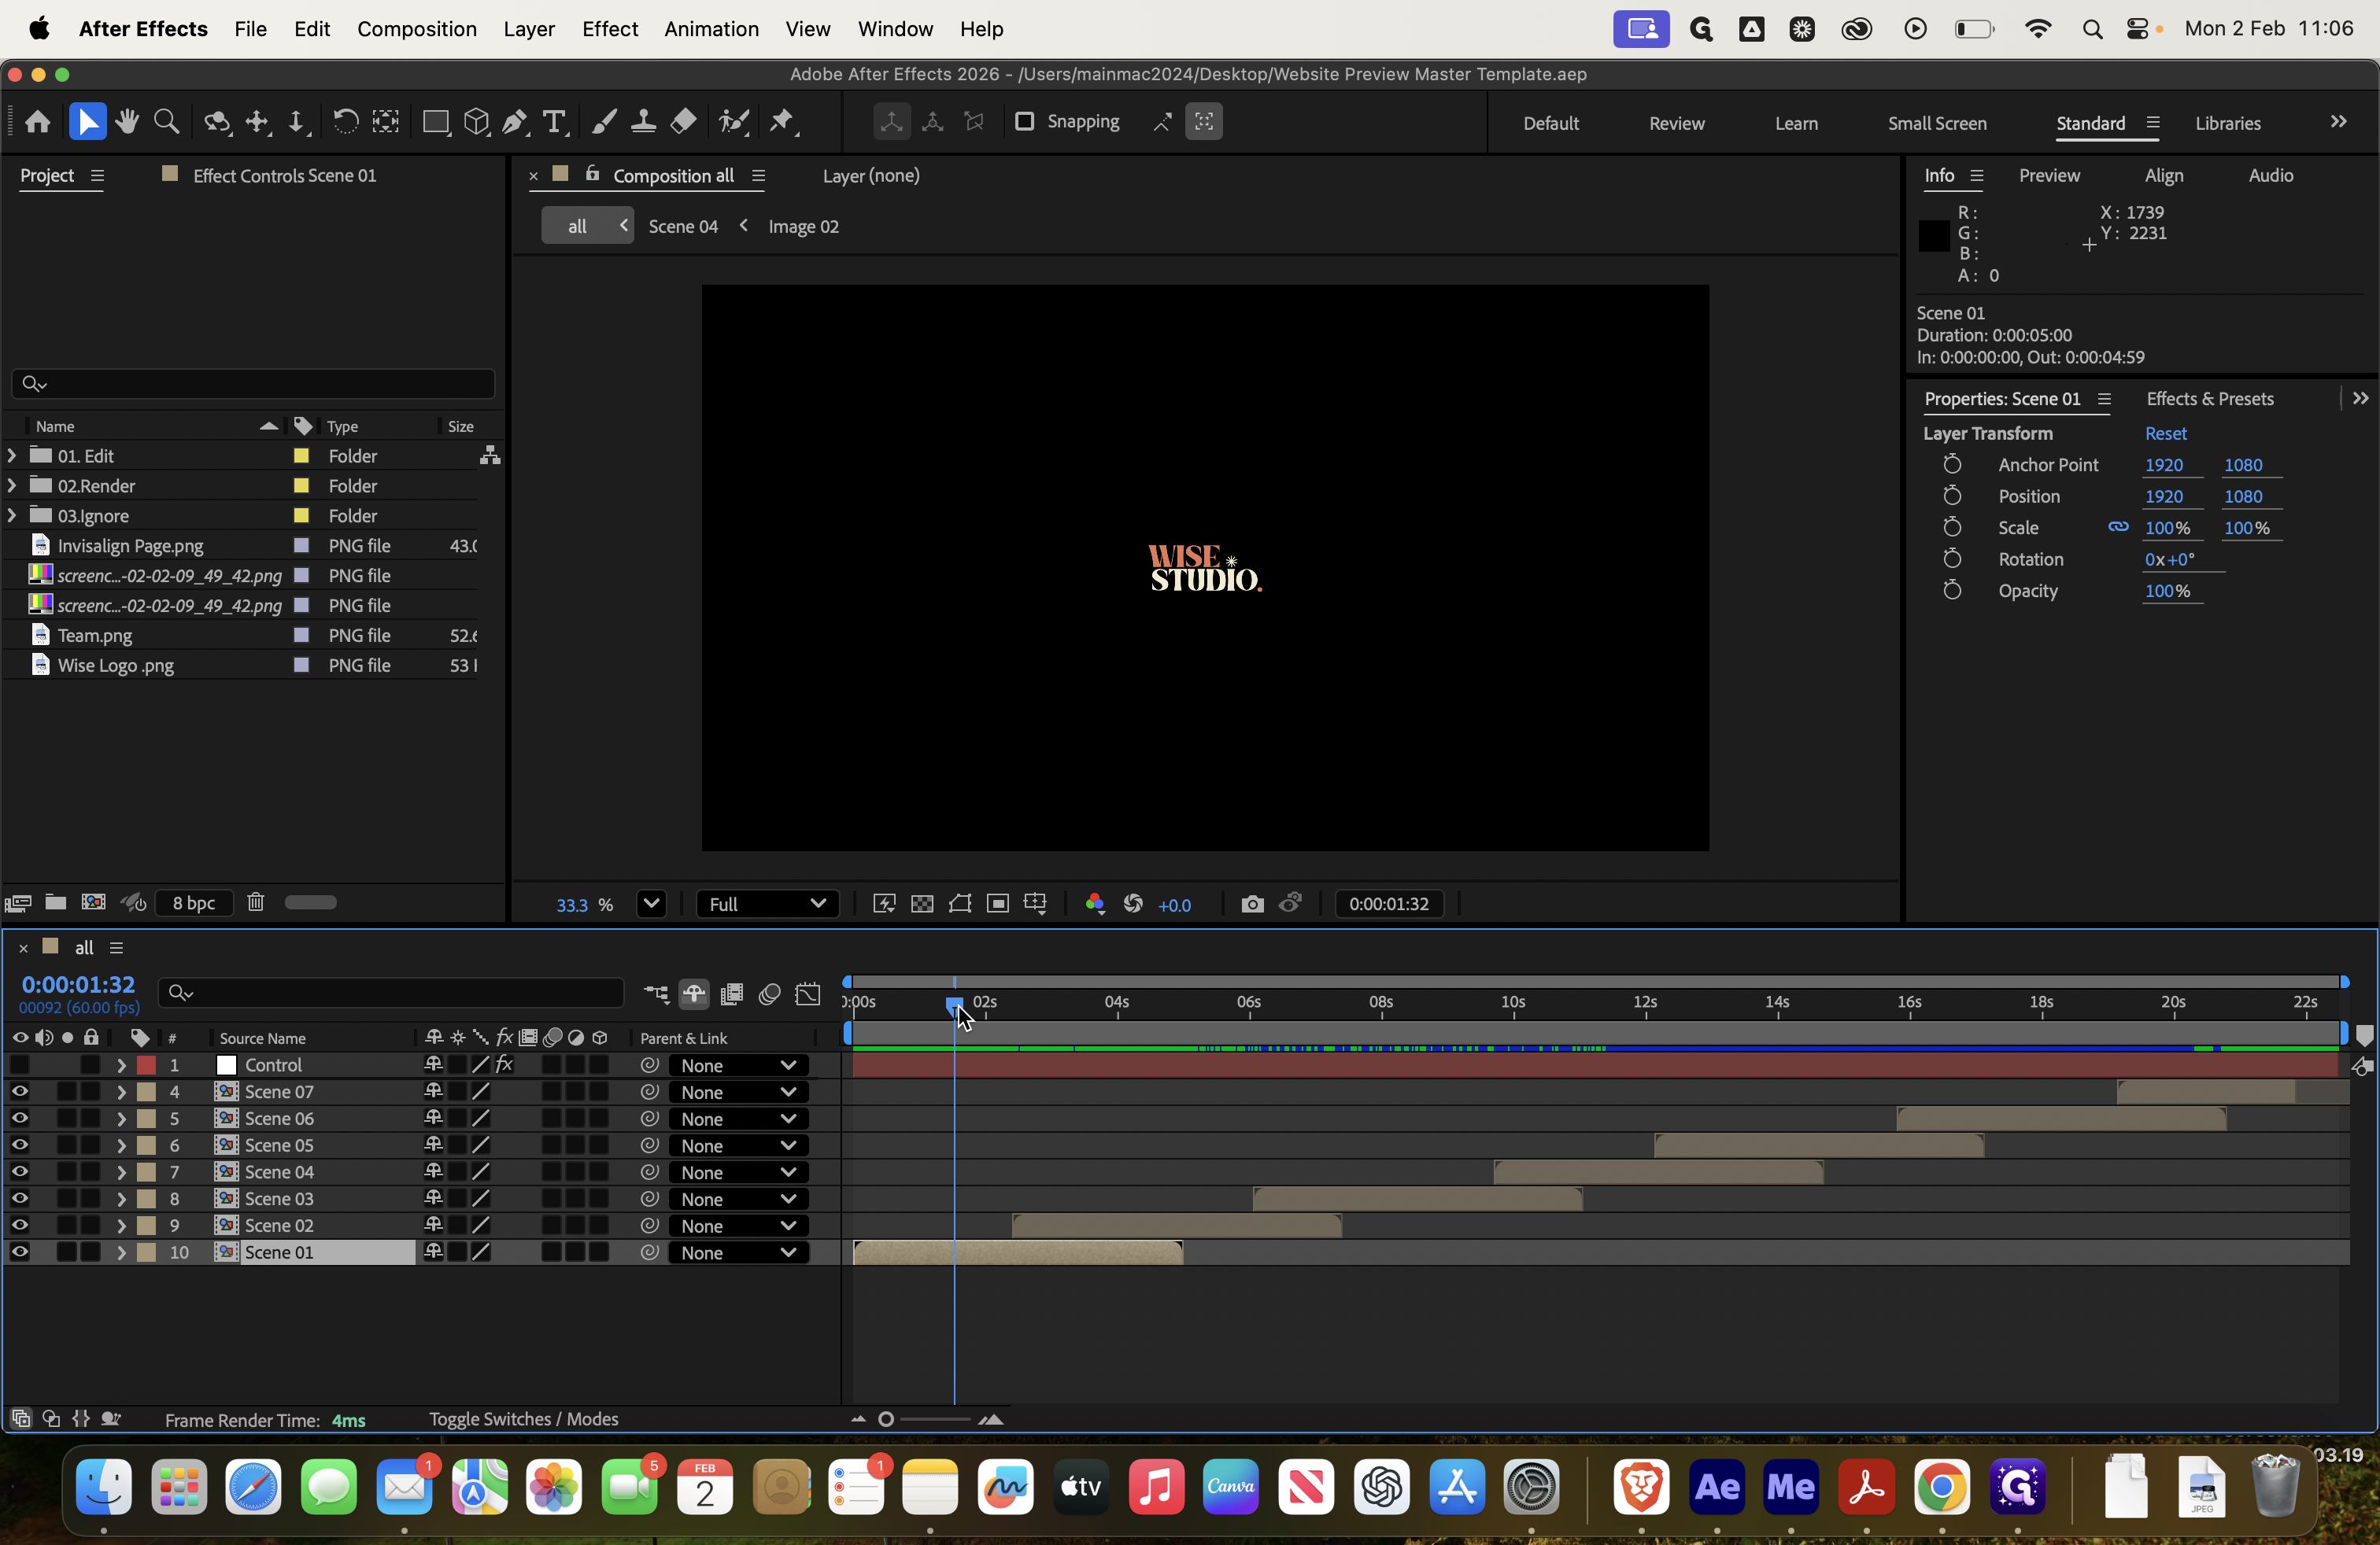
Task: Open the After Effects icon in the Dock
Action: pos(1719,1487)
